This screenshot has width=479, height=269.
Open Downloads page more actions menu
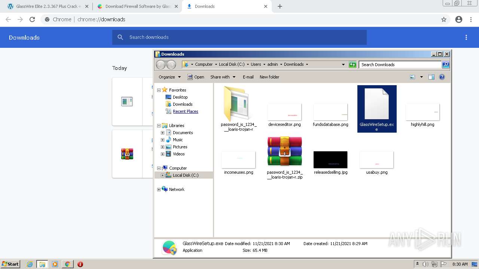point(466,37)
